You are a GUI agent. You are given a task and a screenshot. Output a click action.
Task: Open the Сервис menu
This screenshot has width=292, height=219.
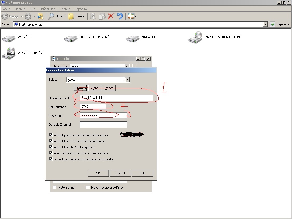[x=65, y=9]
